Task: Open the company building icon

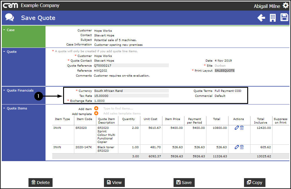Action: (273, 18)
